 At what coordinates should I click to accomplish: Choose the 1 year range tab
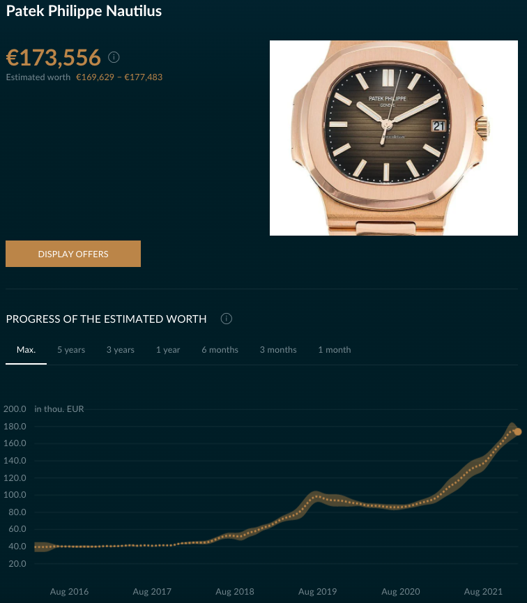coord(168,350)
